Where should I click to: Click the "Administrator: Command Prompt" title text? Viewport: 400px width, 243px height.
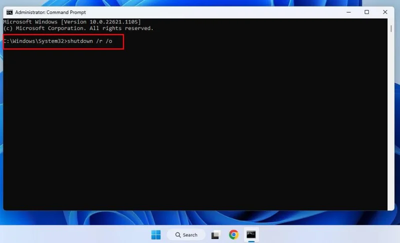(50, 12)
